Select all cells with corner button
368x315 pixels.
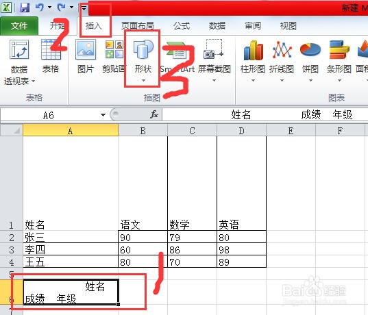(11, 130)
